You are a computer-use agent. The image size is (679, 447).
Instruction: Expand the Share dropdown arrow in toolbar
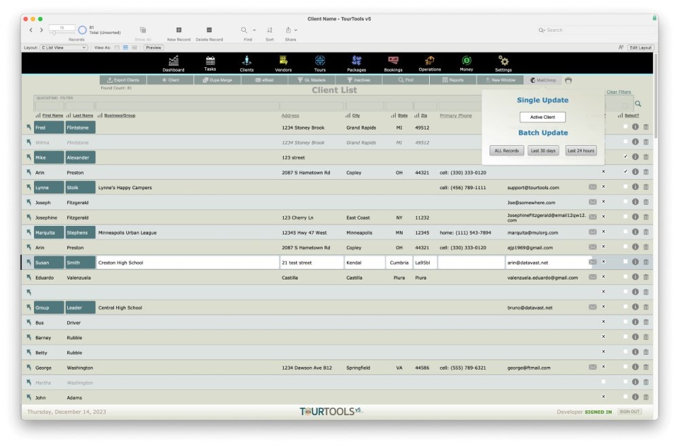pos(296,31)
